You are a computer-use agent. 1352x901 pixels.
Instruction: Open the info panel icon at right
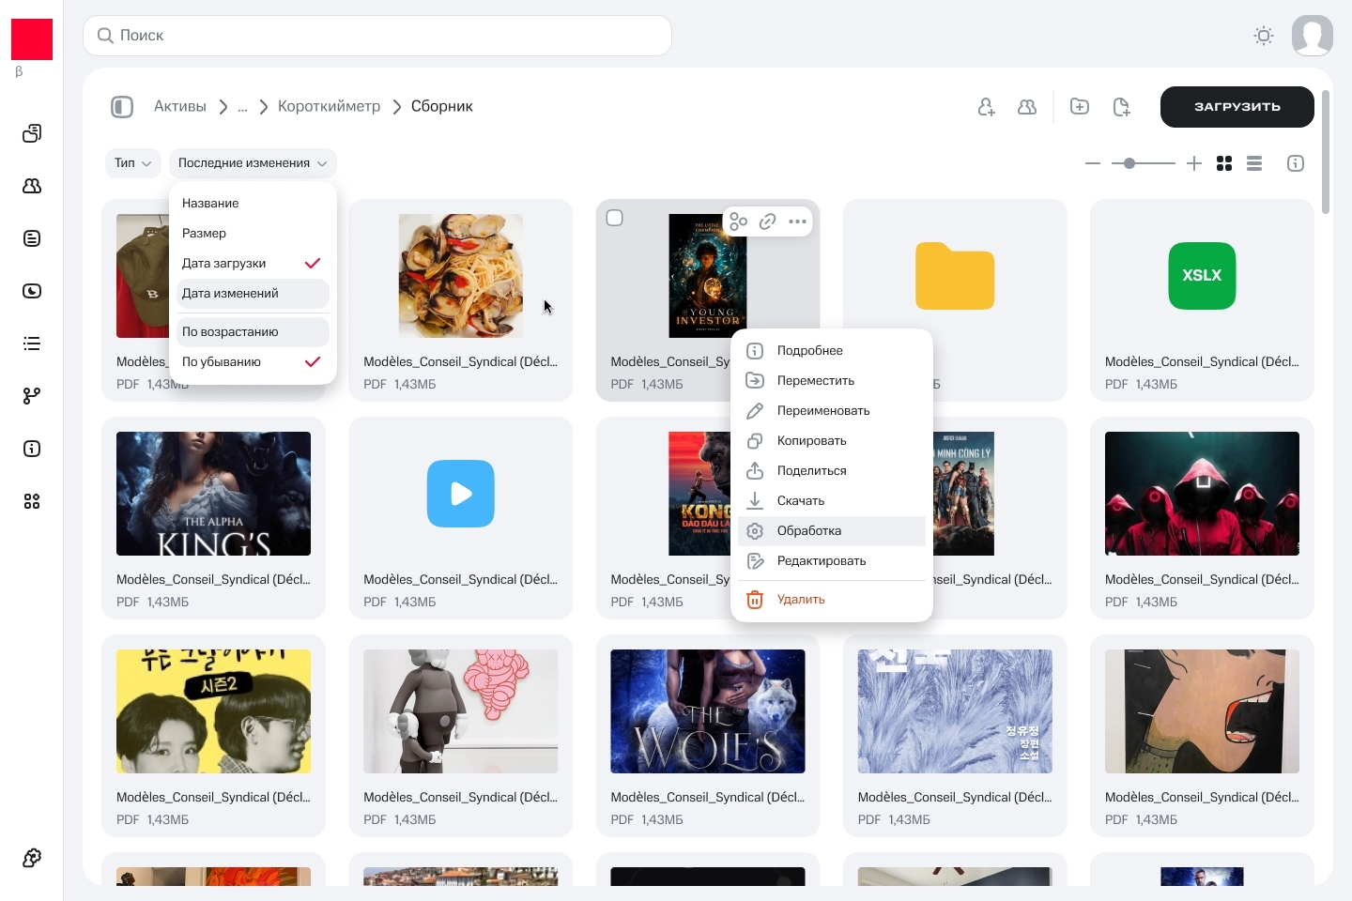pos(1296,163)
